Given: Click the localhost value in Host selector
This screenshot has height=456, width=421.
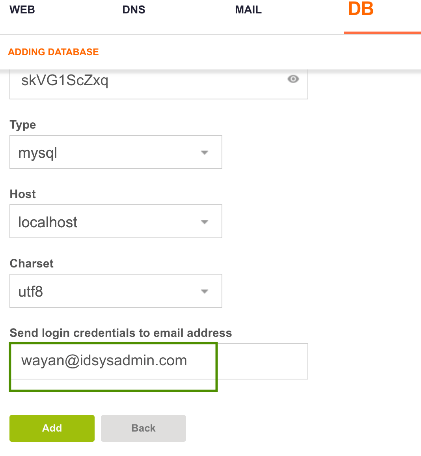Looking at the screenshot, I should click(48, 222).
